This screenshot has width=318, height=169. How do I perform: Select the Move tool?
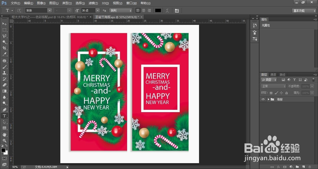point(4,24)
